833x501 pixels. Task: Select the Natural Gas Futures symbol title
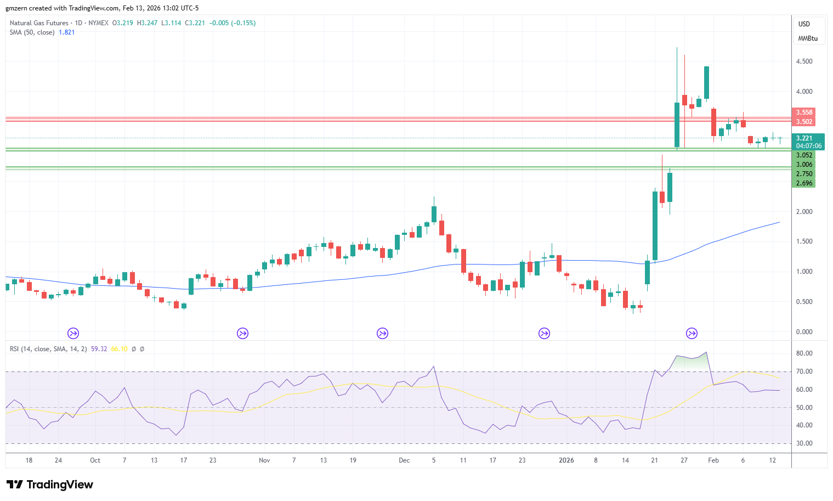(x=39, y=23)
